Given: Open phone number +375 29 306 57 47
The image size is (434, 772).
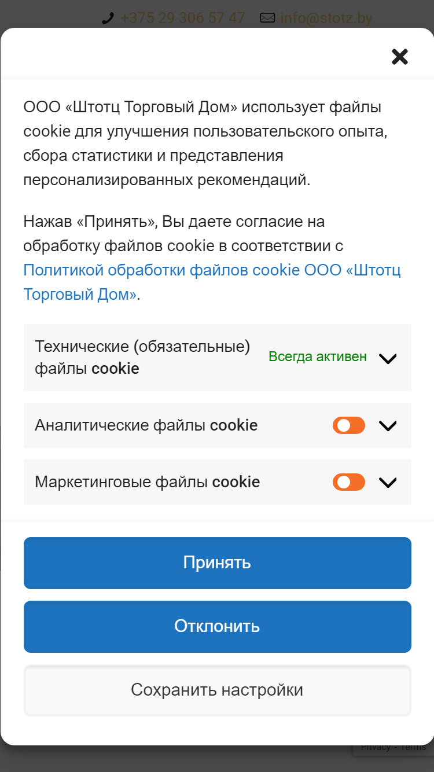Looking at the screenshot, I should [x=182, y=19].
